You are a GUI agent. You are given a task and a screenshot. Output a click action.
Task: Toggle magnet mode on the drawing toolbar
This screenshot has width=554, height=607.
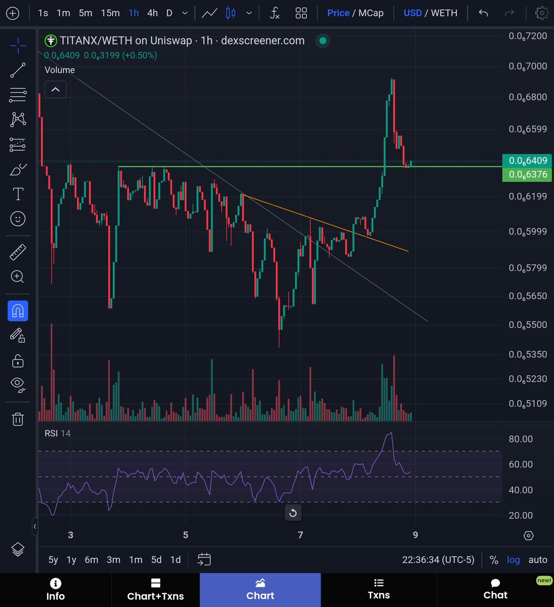pos(18,311)
